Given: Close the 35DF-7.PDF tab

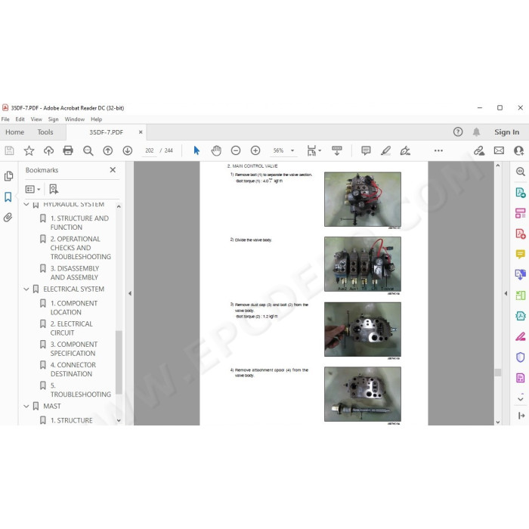Looking at the screenshot, I should pyautogui.click(x=141, y=132).
